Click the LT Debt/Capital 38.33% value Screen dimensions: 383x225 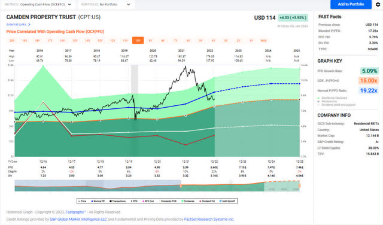click(373, 148)
